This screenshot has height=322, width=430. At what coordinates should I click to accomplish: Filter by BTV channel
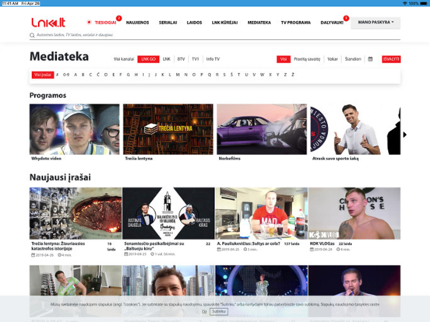coord(181,59)
